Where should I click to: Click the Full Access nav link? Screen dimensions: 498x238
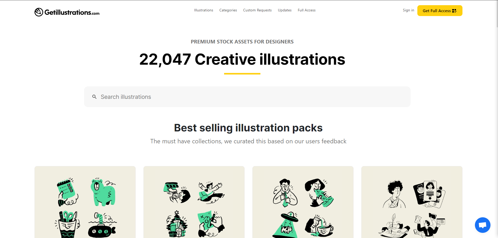(307, 10)
